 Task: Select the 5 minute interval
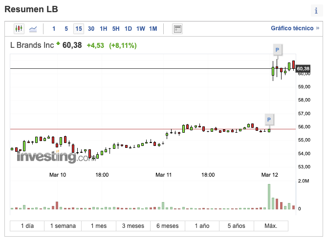coord(66,29)
